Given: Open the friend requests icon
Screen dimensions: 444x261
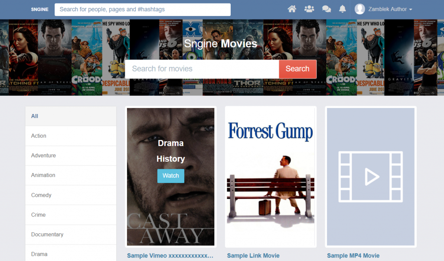Looking at the screenshot, I should [x=309, y=9].
